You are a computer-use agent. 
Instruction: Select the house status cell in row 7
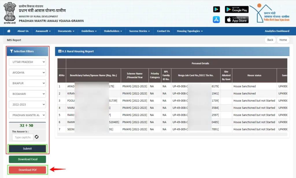point(254,129)
